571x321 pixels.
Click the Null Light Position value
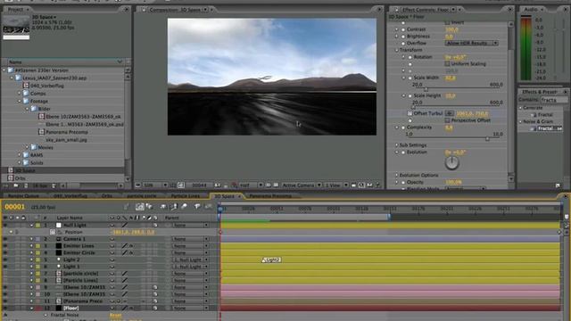coord(133,232)
